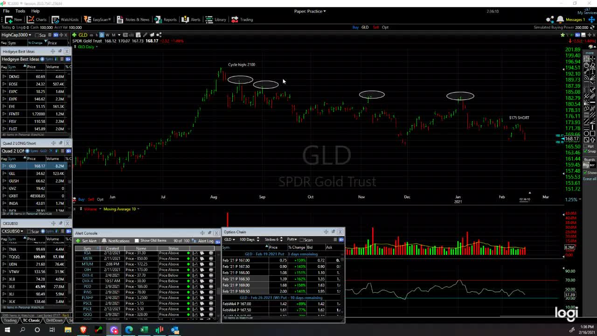The width and height of the screenshot is (597, 336).
Task: Toggle Rpt checkbox in drawing tools
Action: coord(586,146)
